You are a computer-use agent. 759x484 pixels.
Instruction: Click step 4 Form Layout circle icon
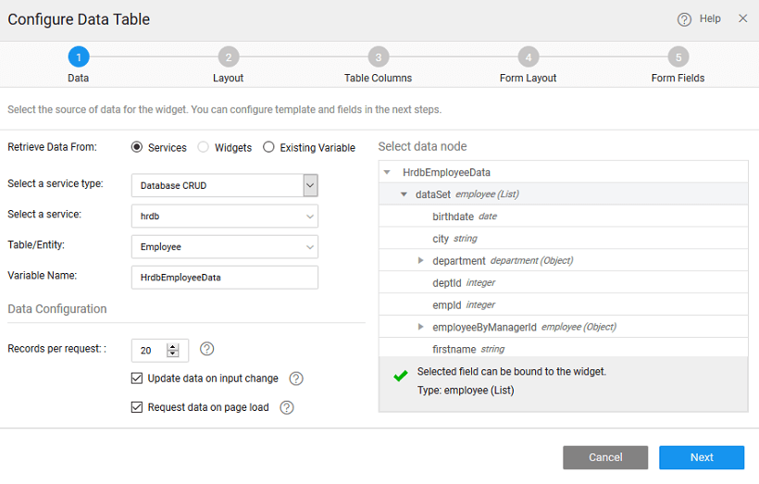pyautogui.click(x=528, y=57)
